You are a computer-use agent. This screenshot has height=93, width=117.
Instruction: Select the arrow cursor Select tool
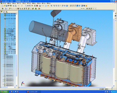(x=26, y=6)
